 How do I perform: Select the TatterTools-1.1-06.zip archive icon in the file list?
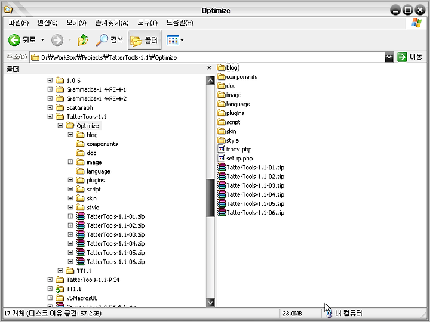pyautogui.click(x=222, y=212)
